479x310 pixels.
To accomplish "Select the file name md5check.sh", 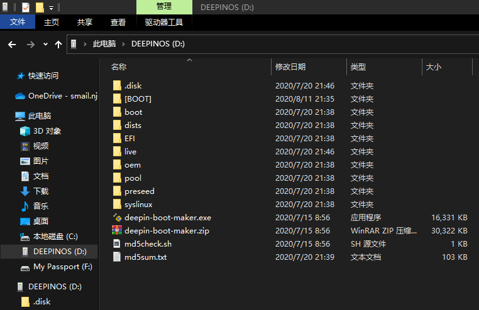I will (148, 244).
